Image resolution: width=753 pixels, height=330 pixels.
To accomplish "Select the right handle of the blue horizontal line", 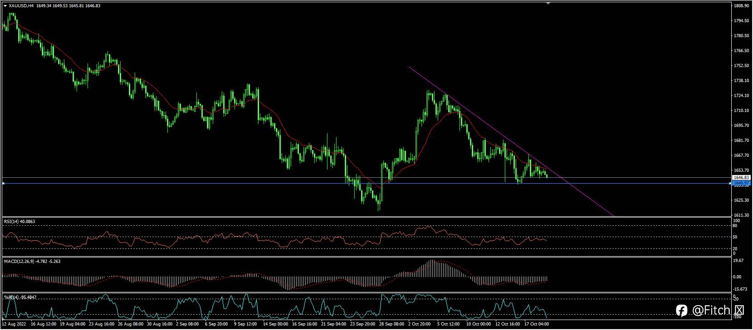I will 730,184.
